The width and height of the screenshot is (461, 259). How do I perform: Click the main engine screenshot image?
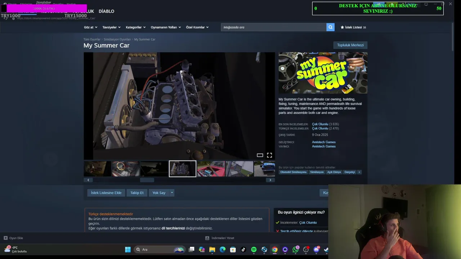pos(179,106)
